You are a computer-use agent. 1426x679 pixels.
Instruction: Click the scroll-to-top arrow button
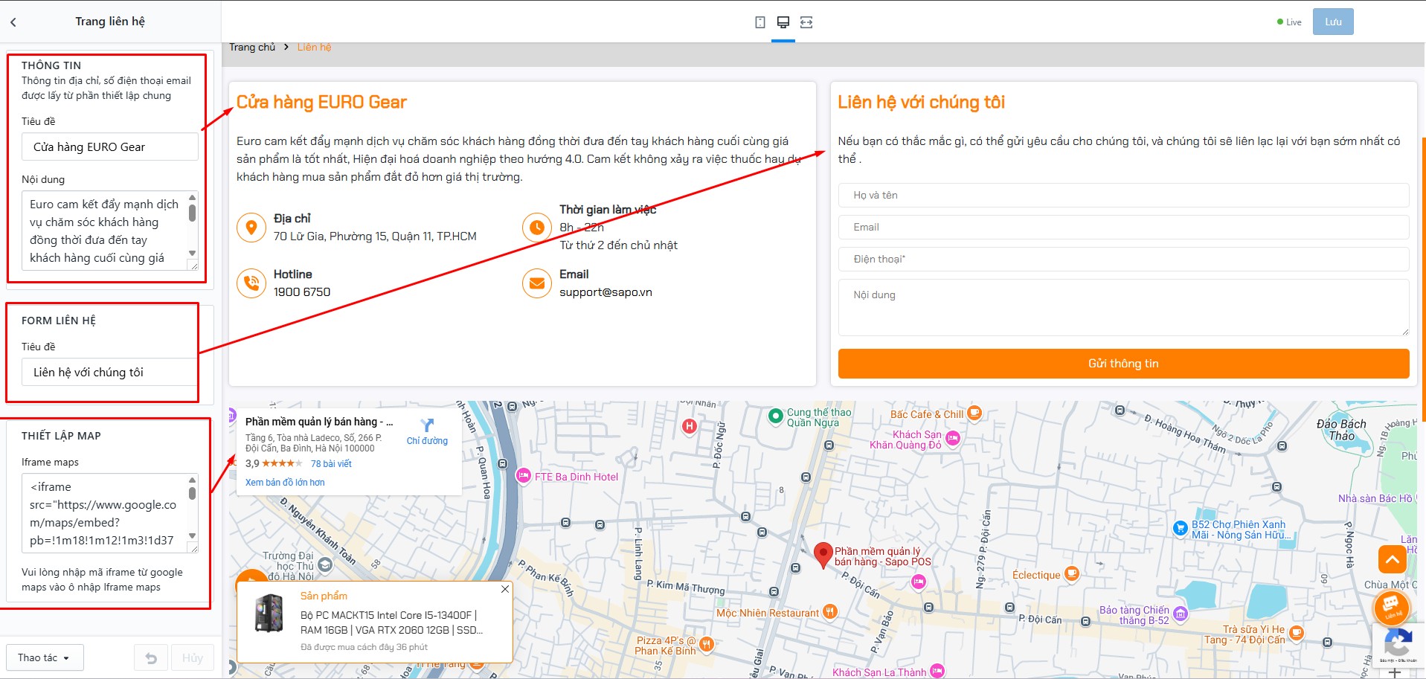pos(1393,559)
